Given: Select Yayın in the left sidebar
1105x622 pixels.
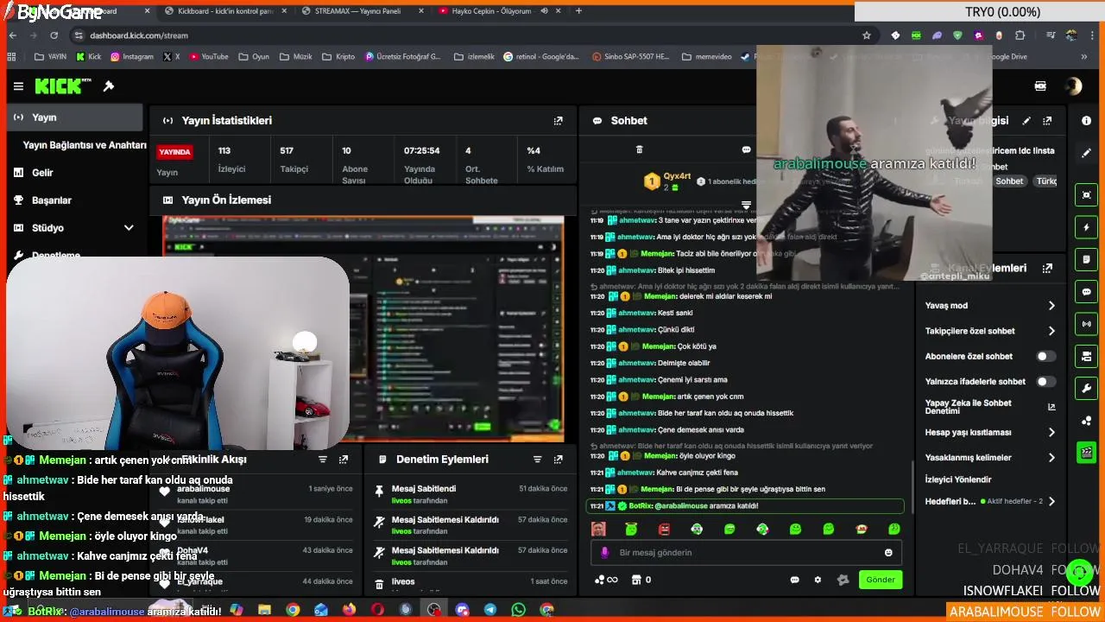Looking at the screenshot, I should pyautogui.click(x=74, y=117).
